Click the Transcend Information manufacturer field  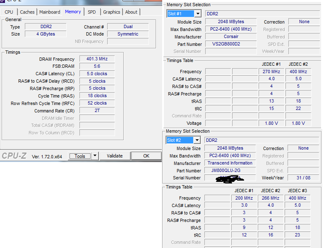point(230,163)
